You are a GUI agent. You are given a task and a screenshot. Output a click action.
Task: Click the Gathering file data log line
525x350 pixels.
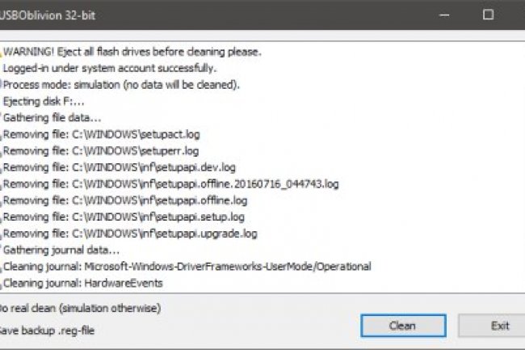click(x=51, y=118)
